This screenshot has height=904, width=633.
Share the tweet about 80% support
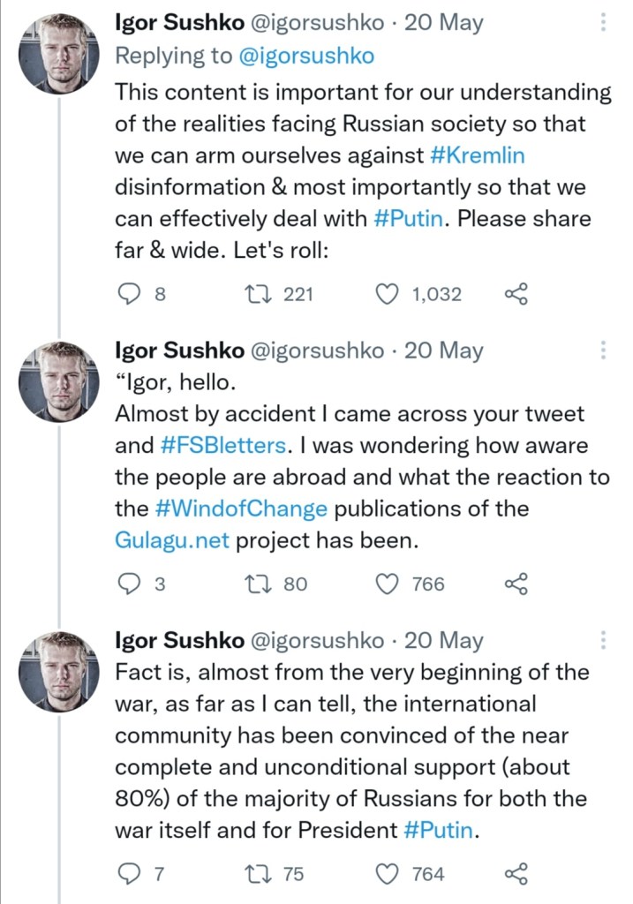[516, 874]
